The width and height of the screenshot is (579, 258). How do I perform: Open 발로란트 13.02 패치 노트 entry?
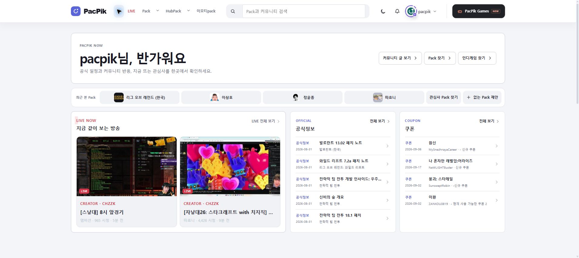coord(343,146)
